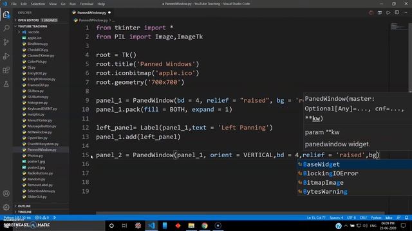Click the Split Editor Right icon

[x=397, y=13]
